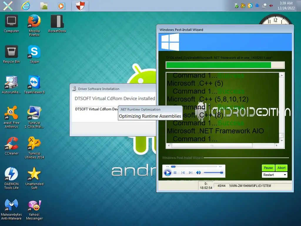Image resolution: width=301 pixels, height=226 pixels.
Task: Open Yahoo! Messenger shortcut
Action: [x=34, y=209]
